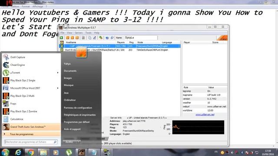Click the green link icon in SAMP toolbar
Viewport: 278px width, 156px height.
101,38
